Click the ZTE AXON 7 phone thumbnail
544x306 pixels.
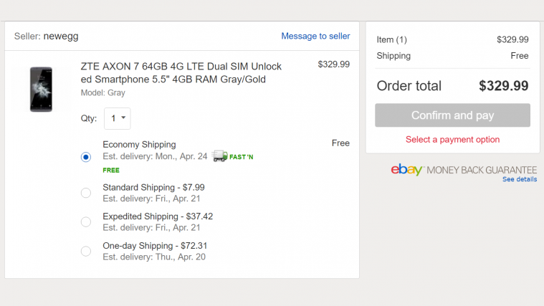41,89
